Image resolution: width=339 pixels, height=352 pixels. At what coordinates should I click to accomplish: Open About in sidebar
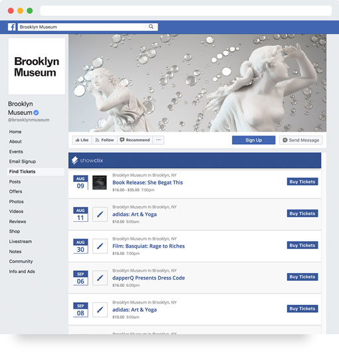[15, 141]
